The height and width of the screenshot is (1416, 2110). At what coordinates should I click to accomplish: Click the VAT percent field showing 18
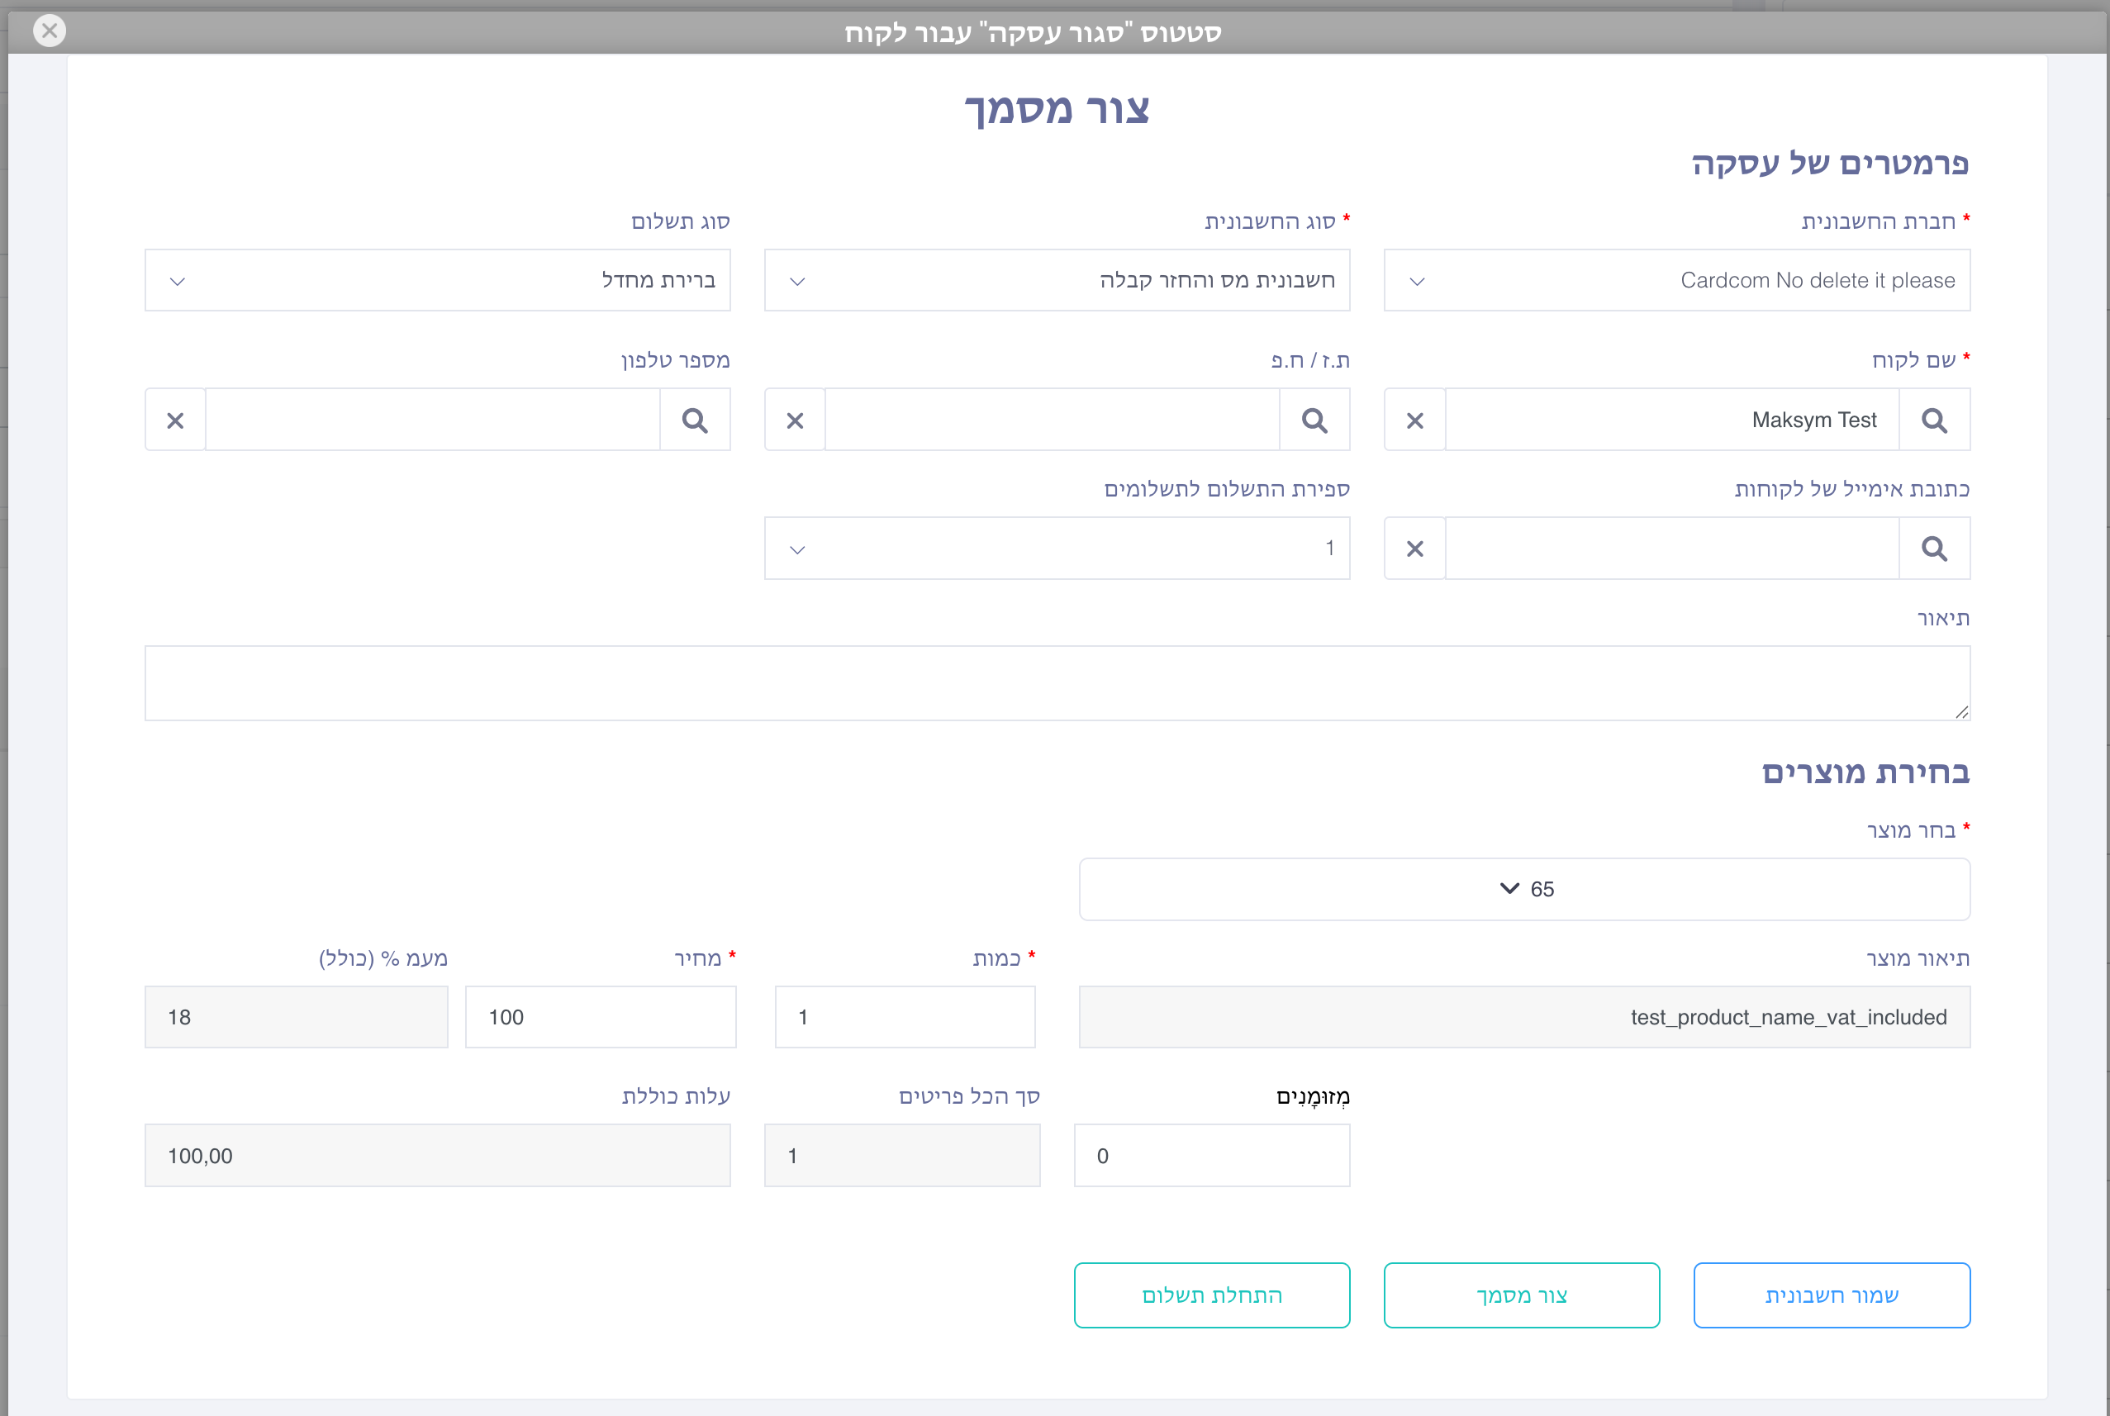pyautogui.click(x=296, y=1017)
